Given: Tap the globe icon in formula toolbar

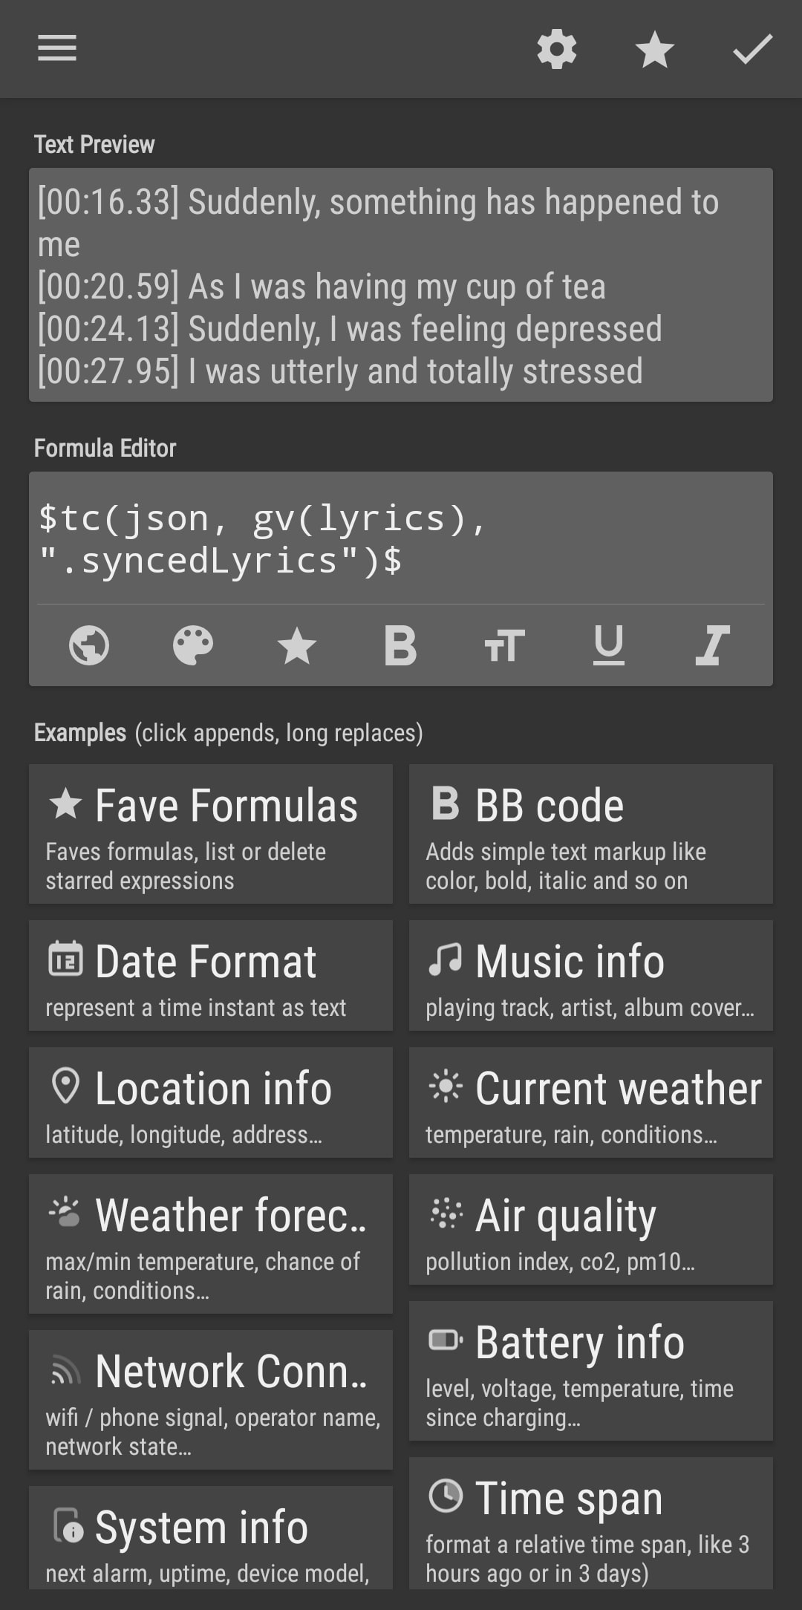Looking at the screenshot, I should [89, 645].
